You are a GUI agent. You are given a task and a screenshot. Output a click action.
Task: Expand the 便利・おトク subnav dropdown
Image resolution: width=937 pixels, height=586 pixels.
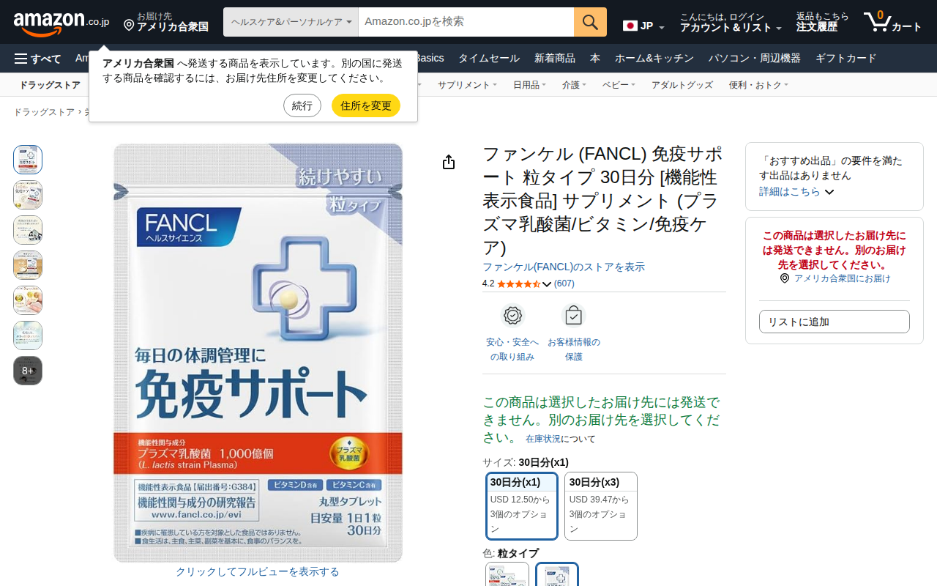point(758,85)
